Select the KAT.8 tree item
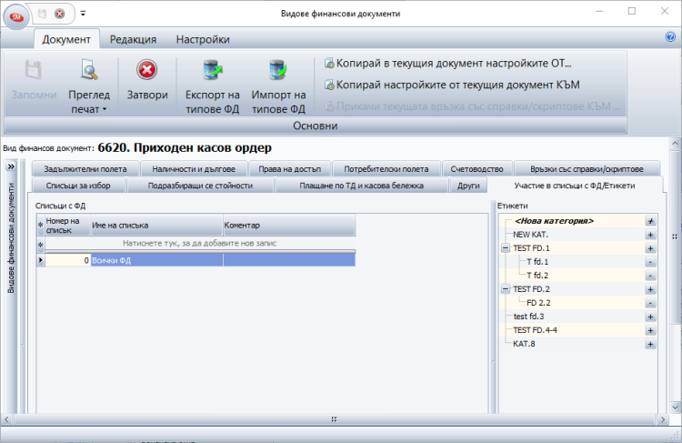Screen dimensions: 682x443 (x=524, y=344)
